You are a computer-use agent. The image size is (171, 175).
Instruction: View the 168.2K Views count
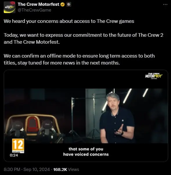[x=66, y=170]
